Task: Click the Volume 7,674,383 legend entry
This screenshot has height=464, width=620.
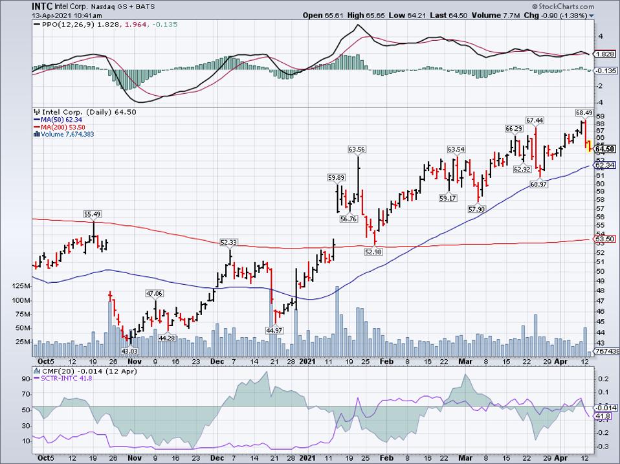Action: point(67,135)
